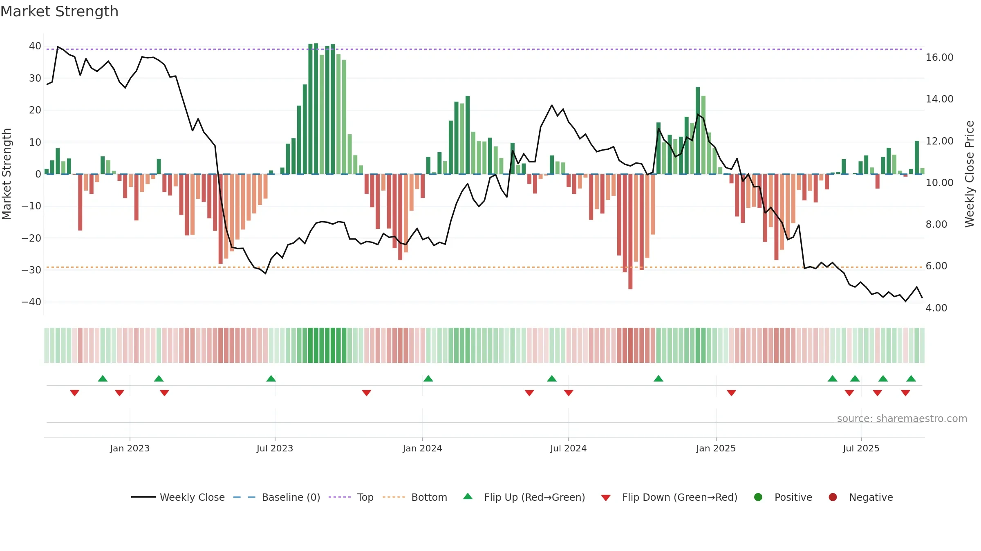Screen dimensions: 981x551
Task: Click the 14.00 price tick on the right axis
Action: tap(939, 99)
